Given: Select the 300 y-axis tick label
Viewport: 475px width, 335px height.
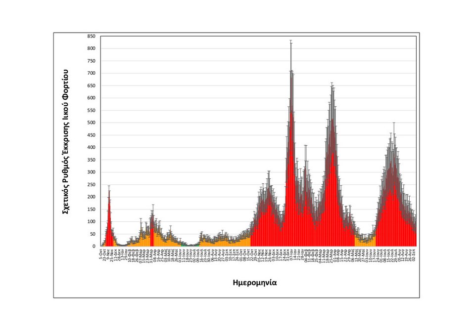Looking at the screenshot, I should pos(91,172).
